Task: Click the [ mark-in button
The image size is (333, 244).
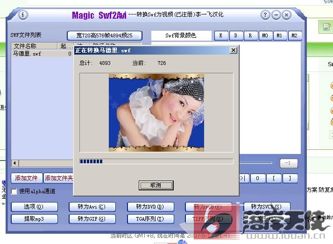Action: [x=274, y=178]
